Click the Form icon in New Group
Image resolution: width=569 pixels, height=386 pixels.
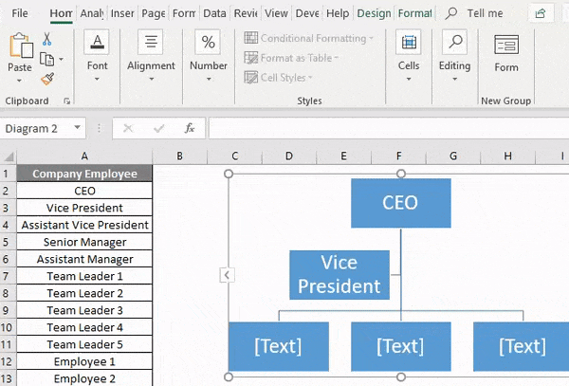click(506, 45)
